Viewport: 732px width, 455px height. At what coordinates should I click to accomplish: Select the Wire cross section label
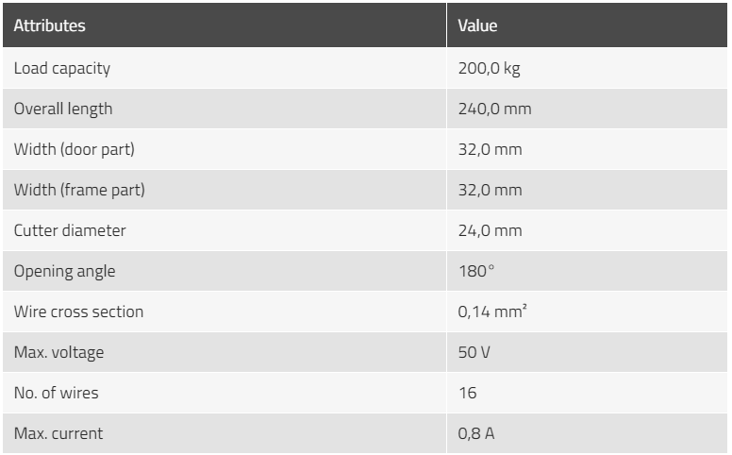tap(78, 312)
